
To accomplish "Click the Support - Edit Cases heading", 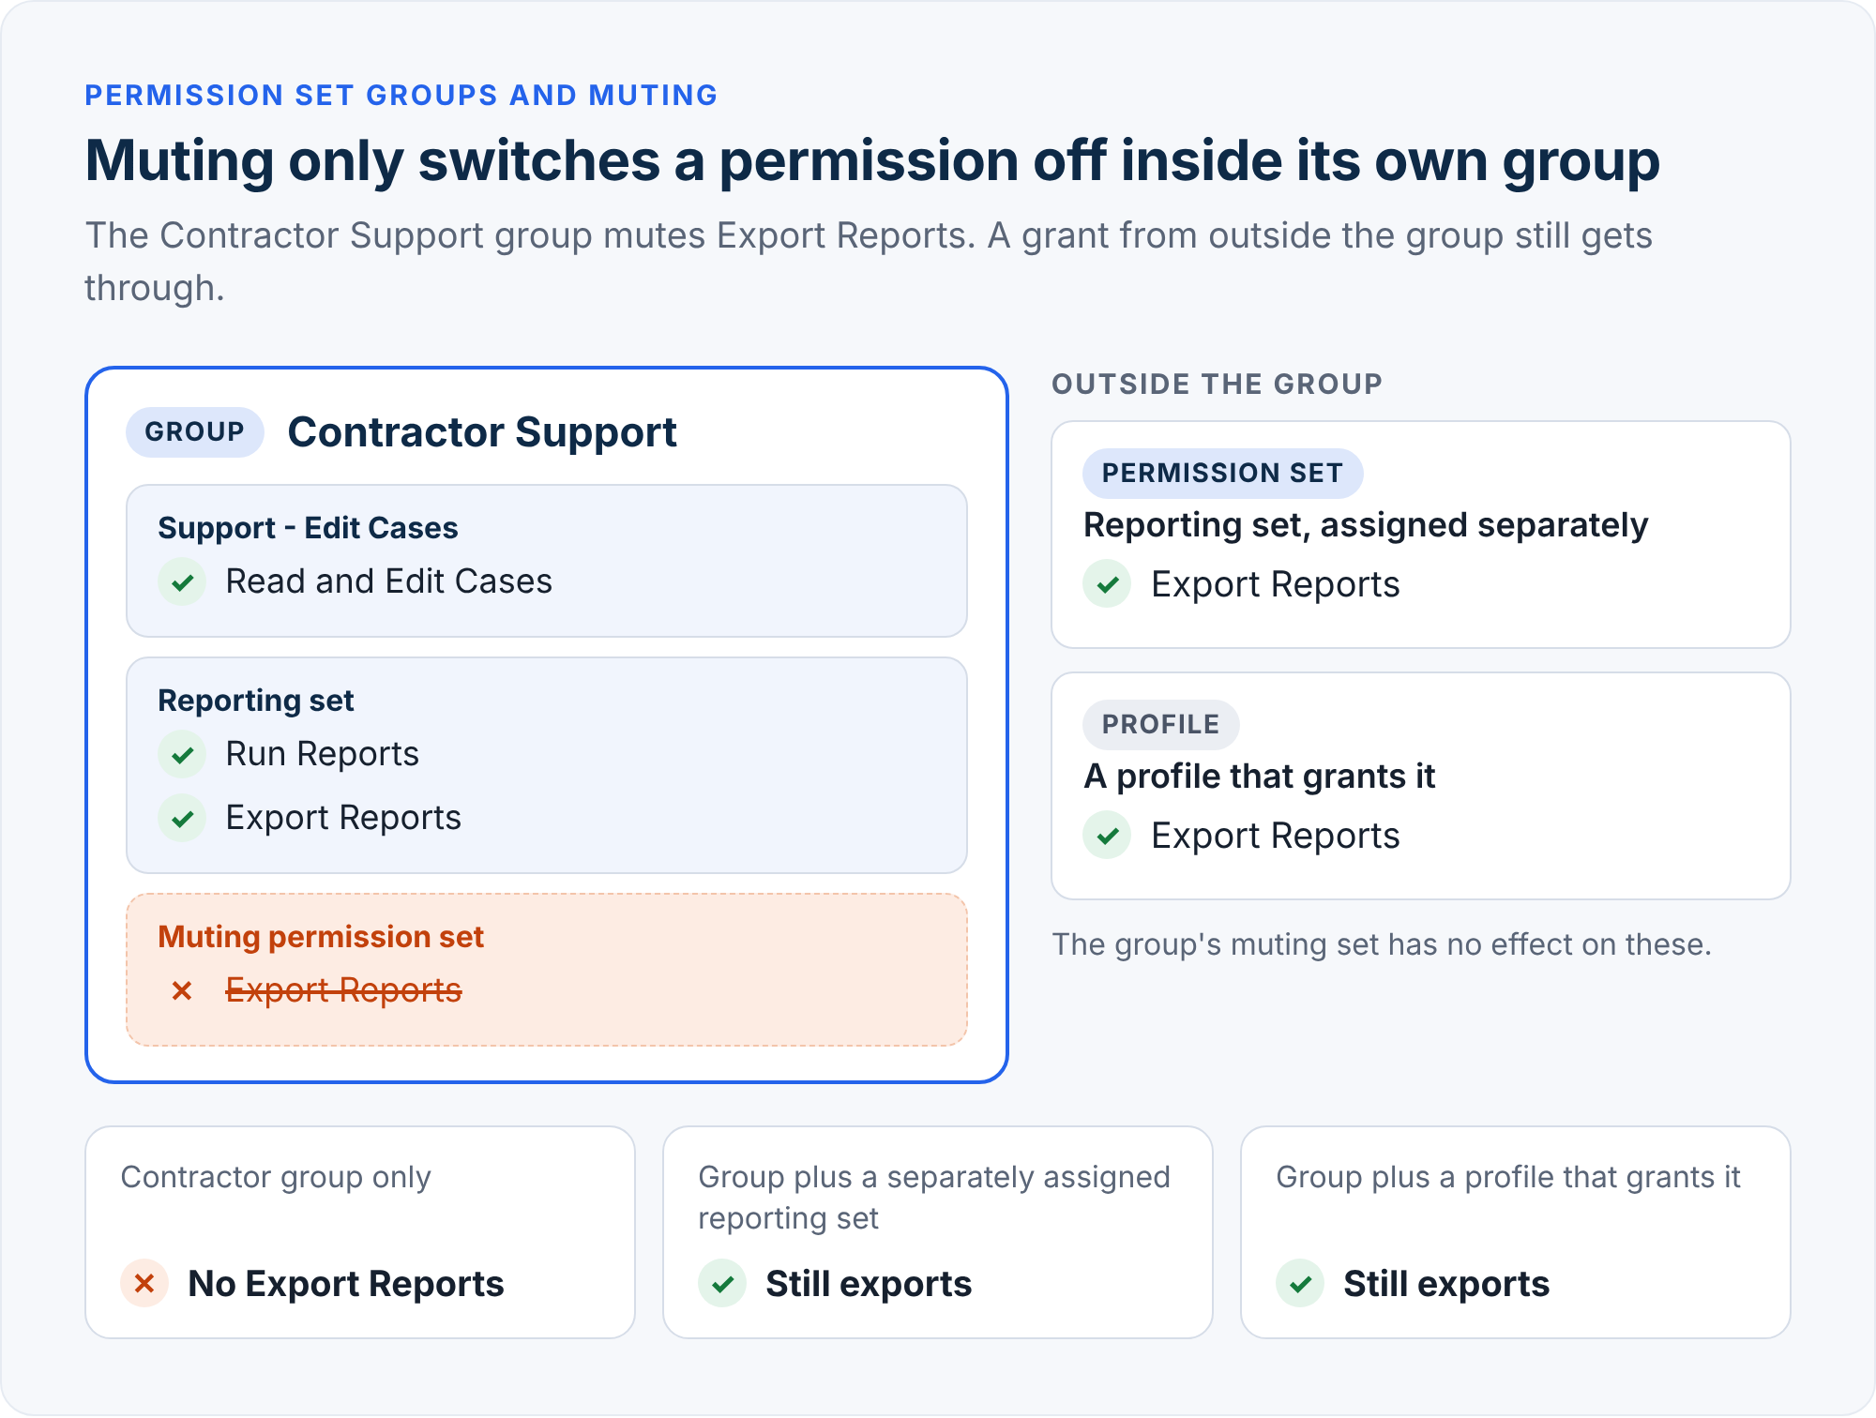I will 308,528.
